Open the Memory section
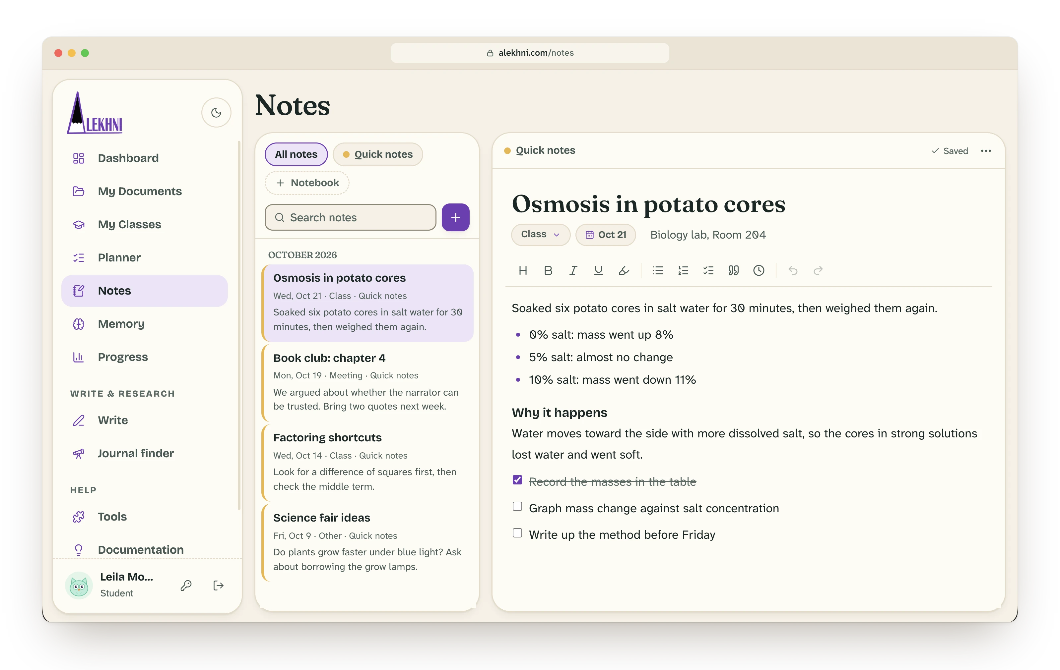This screenshot has height=670, width=1060. tap(144, 324)
